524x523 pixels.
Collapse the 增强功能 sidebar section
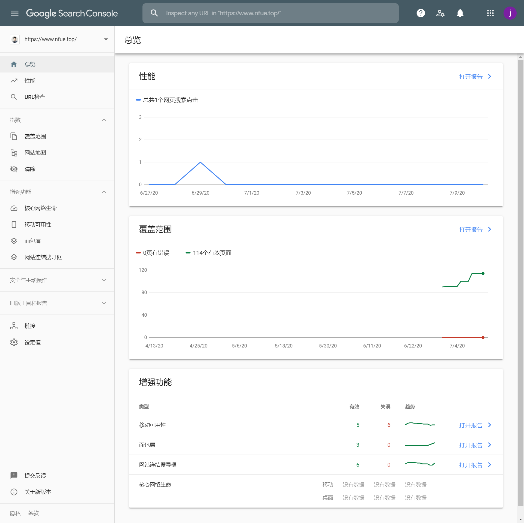click(104, 192)
